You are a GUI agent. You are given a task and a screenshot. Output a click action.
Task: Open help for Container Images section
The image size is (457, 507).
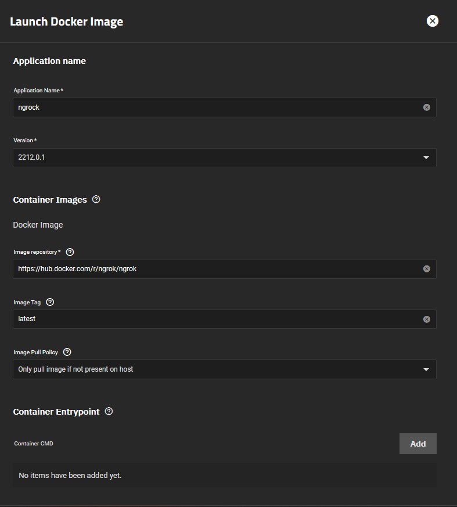coord(96,199)
